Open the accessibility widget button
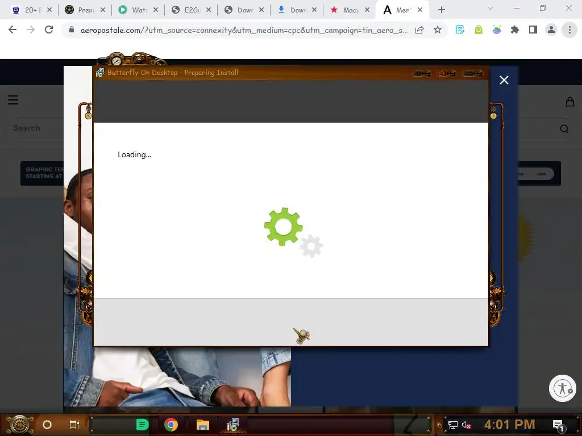This screenshot has width=582, height=436. pyautogui.click(x=562, y=388)
